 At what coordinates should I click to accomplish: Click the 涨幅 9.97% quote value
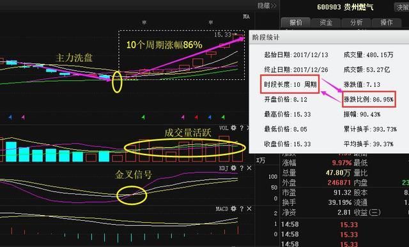pyautogui.click(x=342, y=163)
